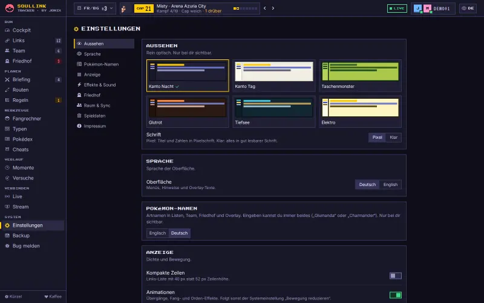Click the Einstellungen page heading
This screenshot has width=484, height=303.
tap(111, 28)
